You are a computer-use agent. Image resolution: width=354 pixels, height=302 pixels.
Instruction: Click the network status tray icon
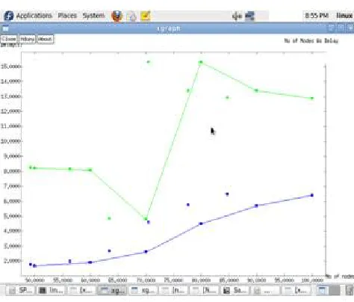pos(249,16)
